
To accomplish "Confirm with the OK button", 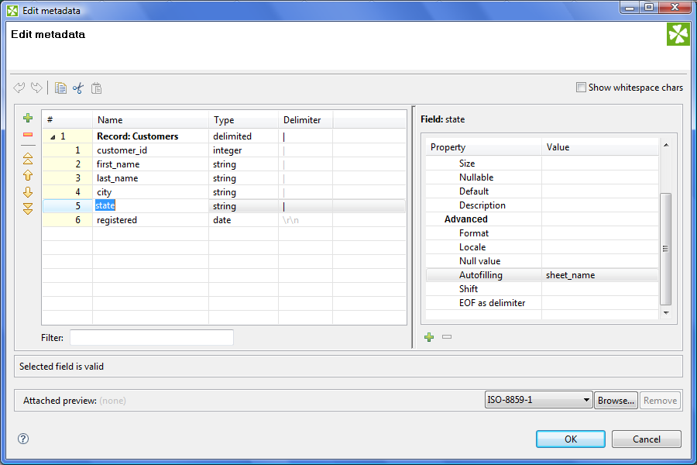I will (x=570, y=439).
